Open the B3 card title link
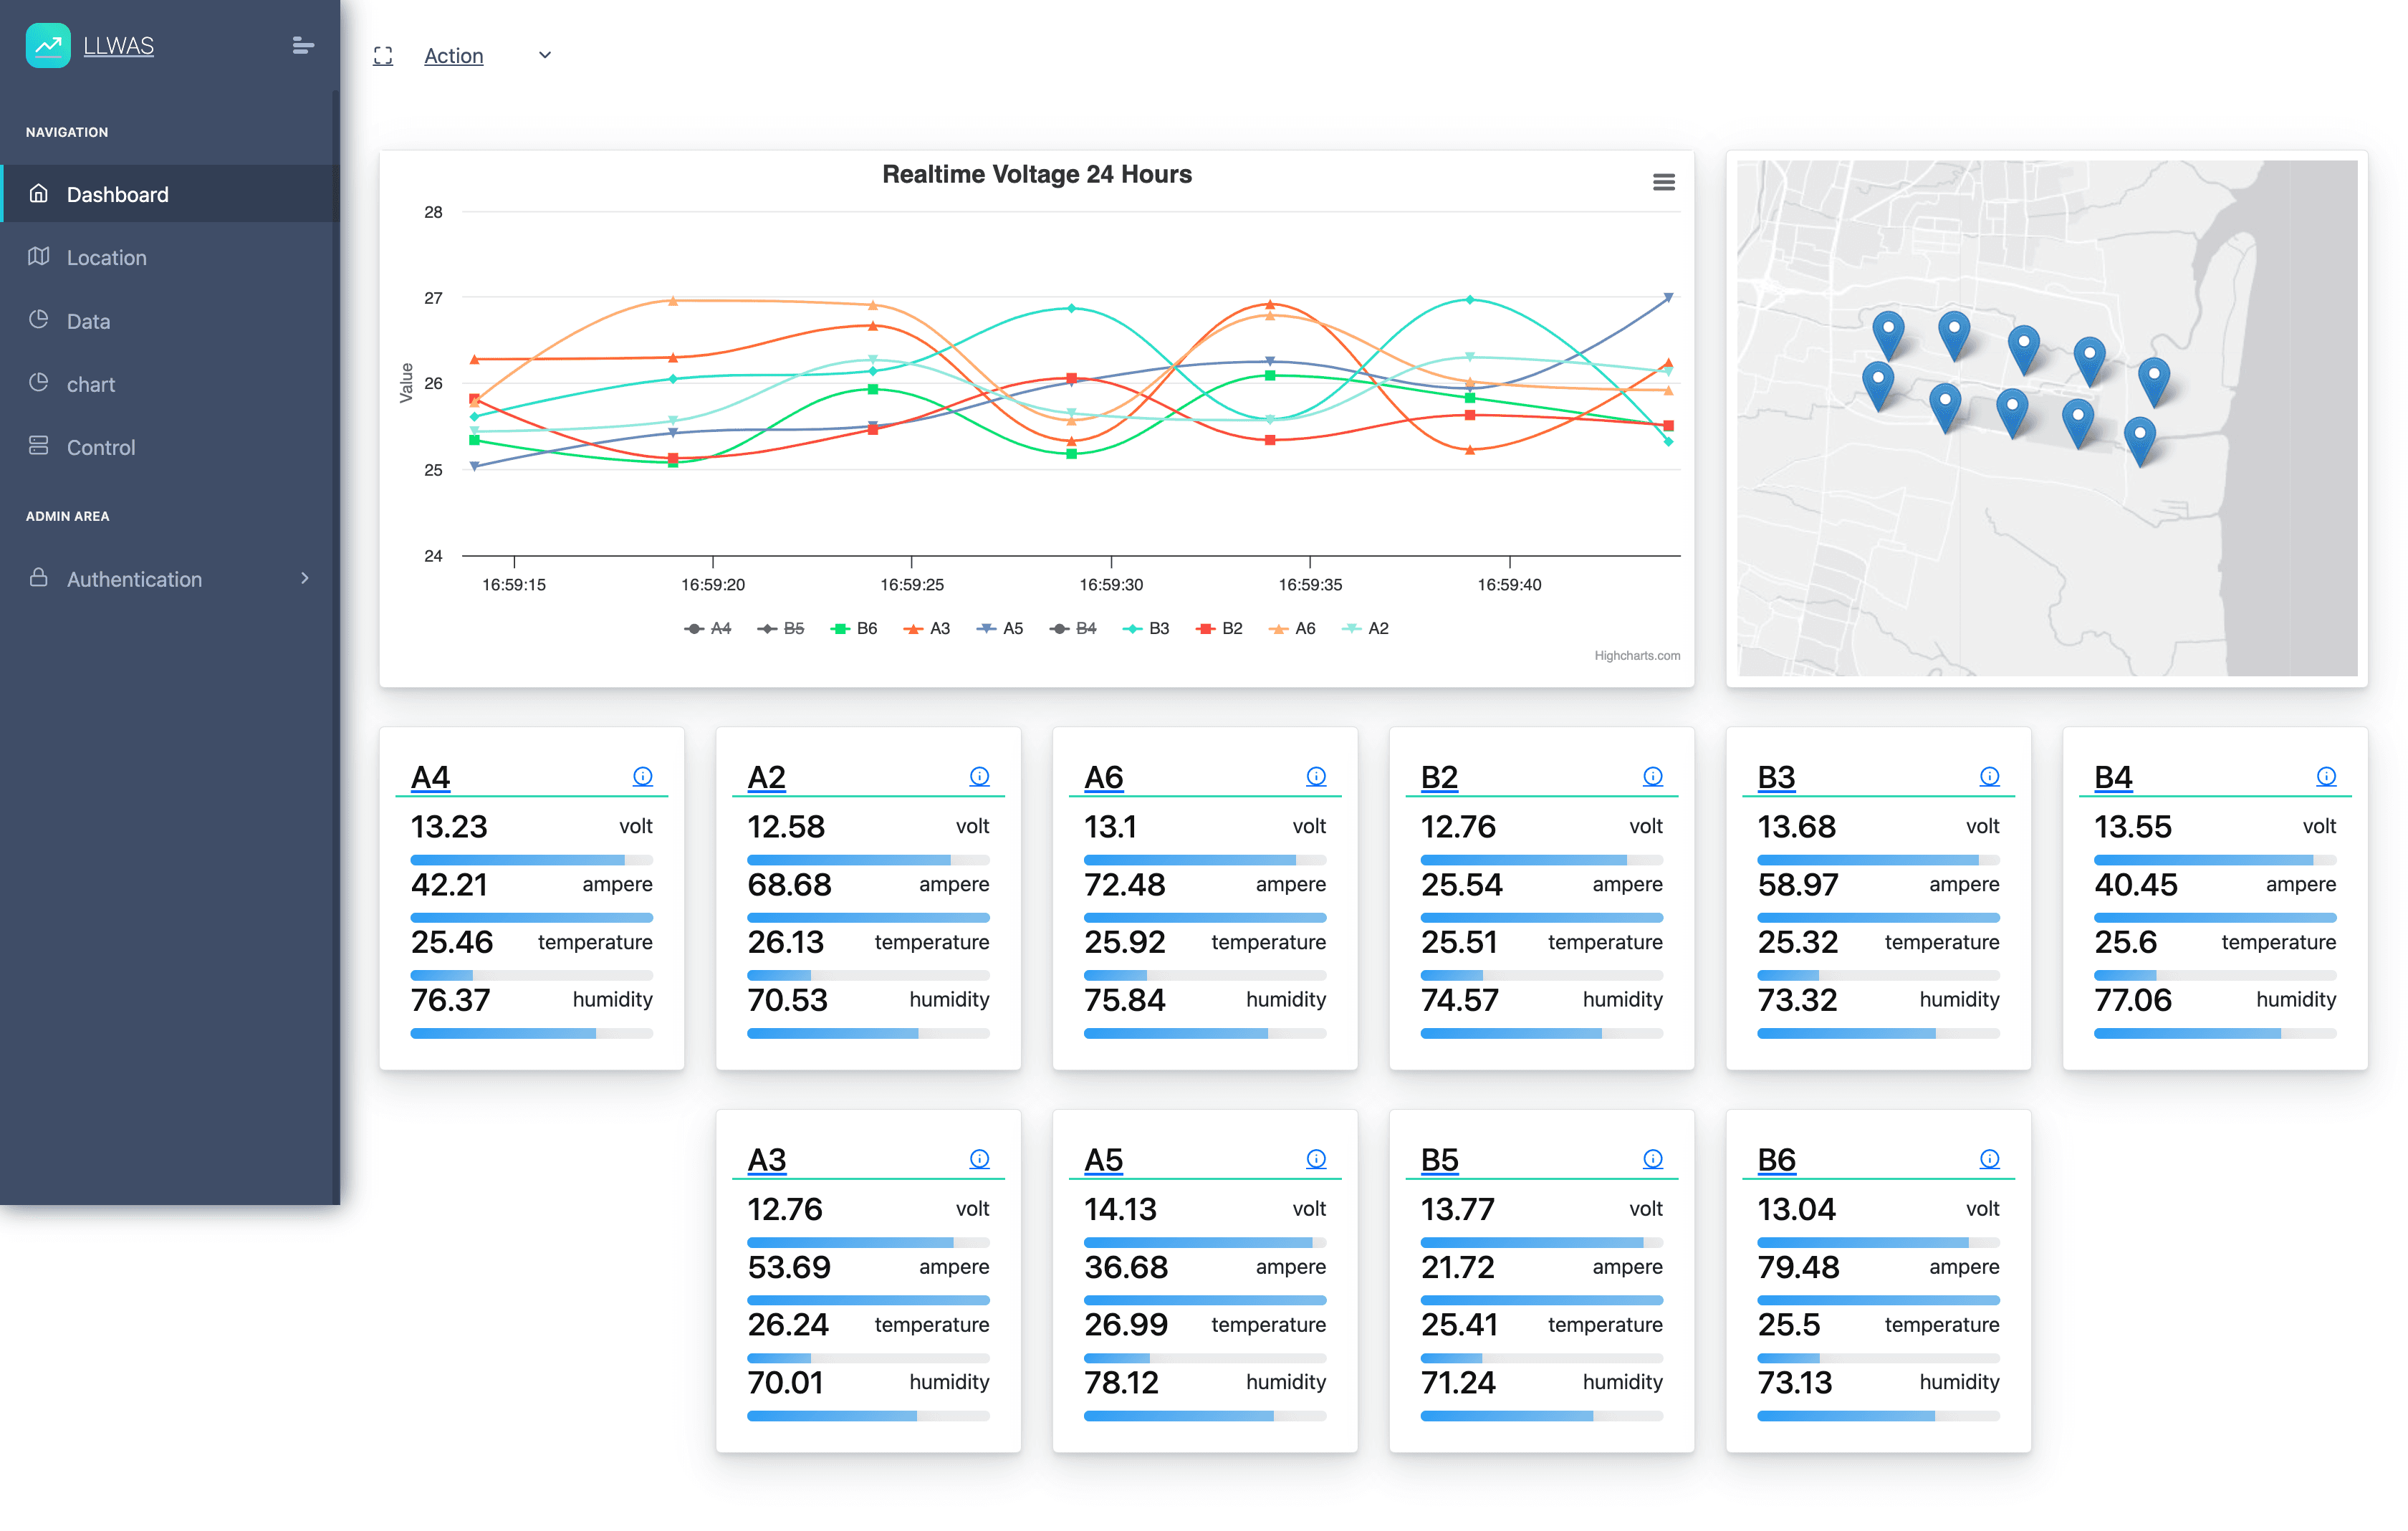 pyautogui.click(x=1776, y=777)
